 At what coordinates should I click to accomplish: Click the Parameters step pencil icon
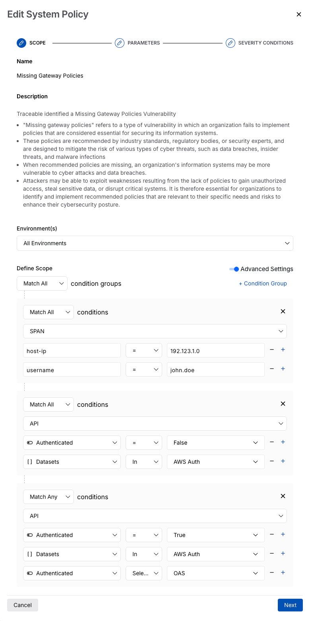(120, 43)
